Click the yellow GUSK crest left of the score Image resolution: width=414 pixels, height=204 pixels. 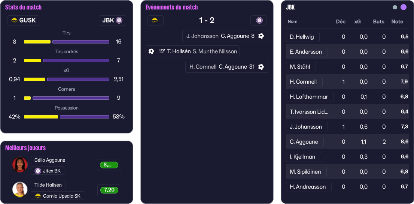point(155,20)
